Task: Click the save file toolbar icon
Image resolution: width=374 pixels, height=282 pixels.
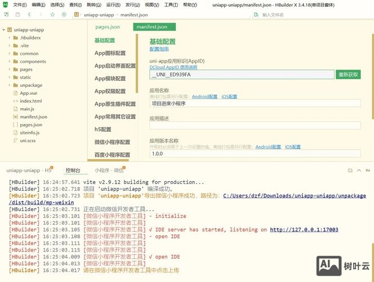Action: 17,15
